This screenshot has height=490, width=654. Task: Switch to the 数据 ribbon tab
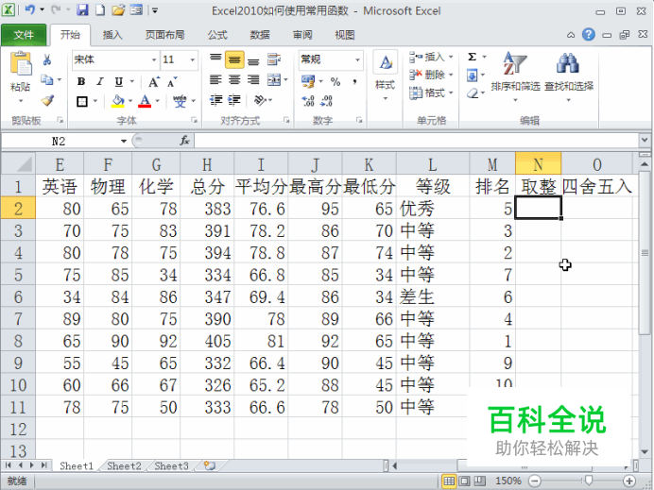pyautogui.click(x=260, y=35)
